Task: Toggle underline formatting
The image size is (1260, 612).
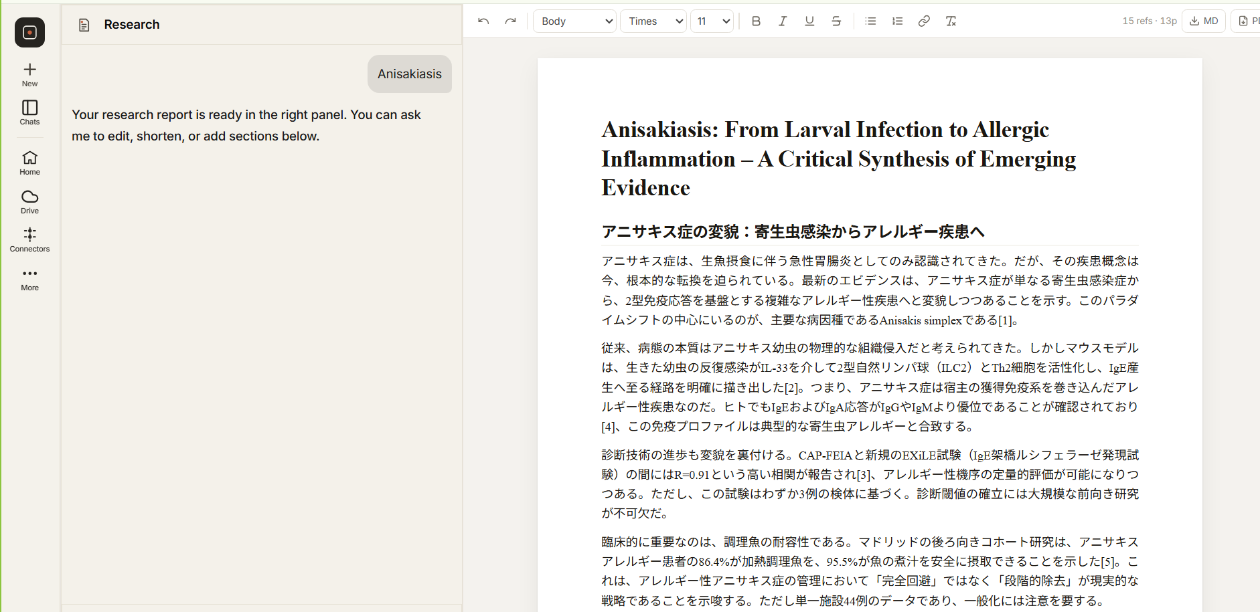Action: click(x=809, y=21)
